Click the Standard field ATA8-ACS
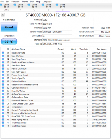112x139 pixels. 76,40
